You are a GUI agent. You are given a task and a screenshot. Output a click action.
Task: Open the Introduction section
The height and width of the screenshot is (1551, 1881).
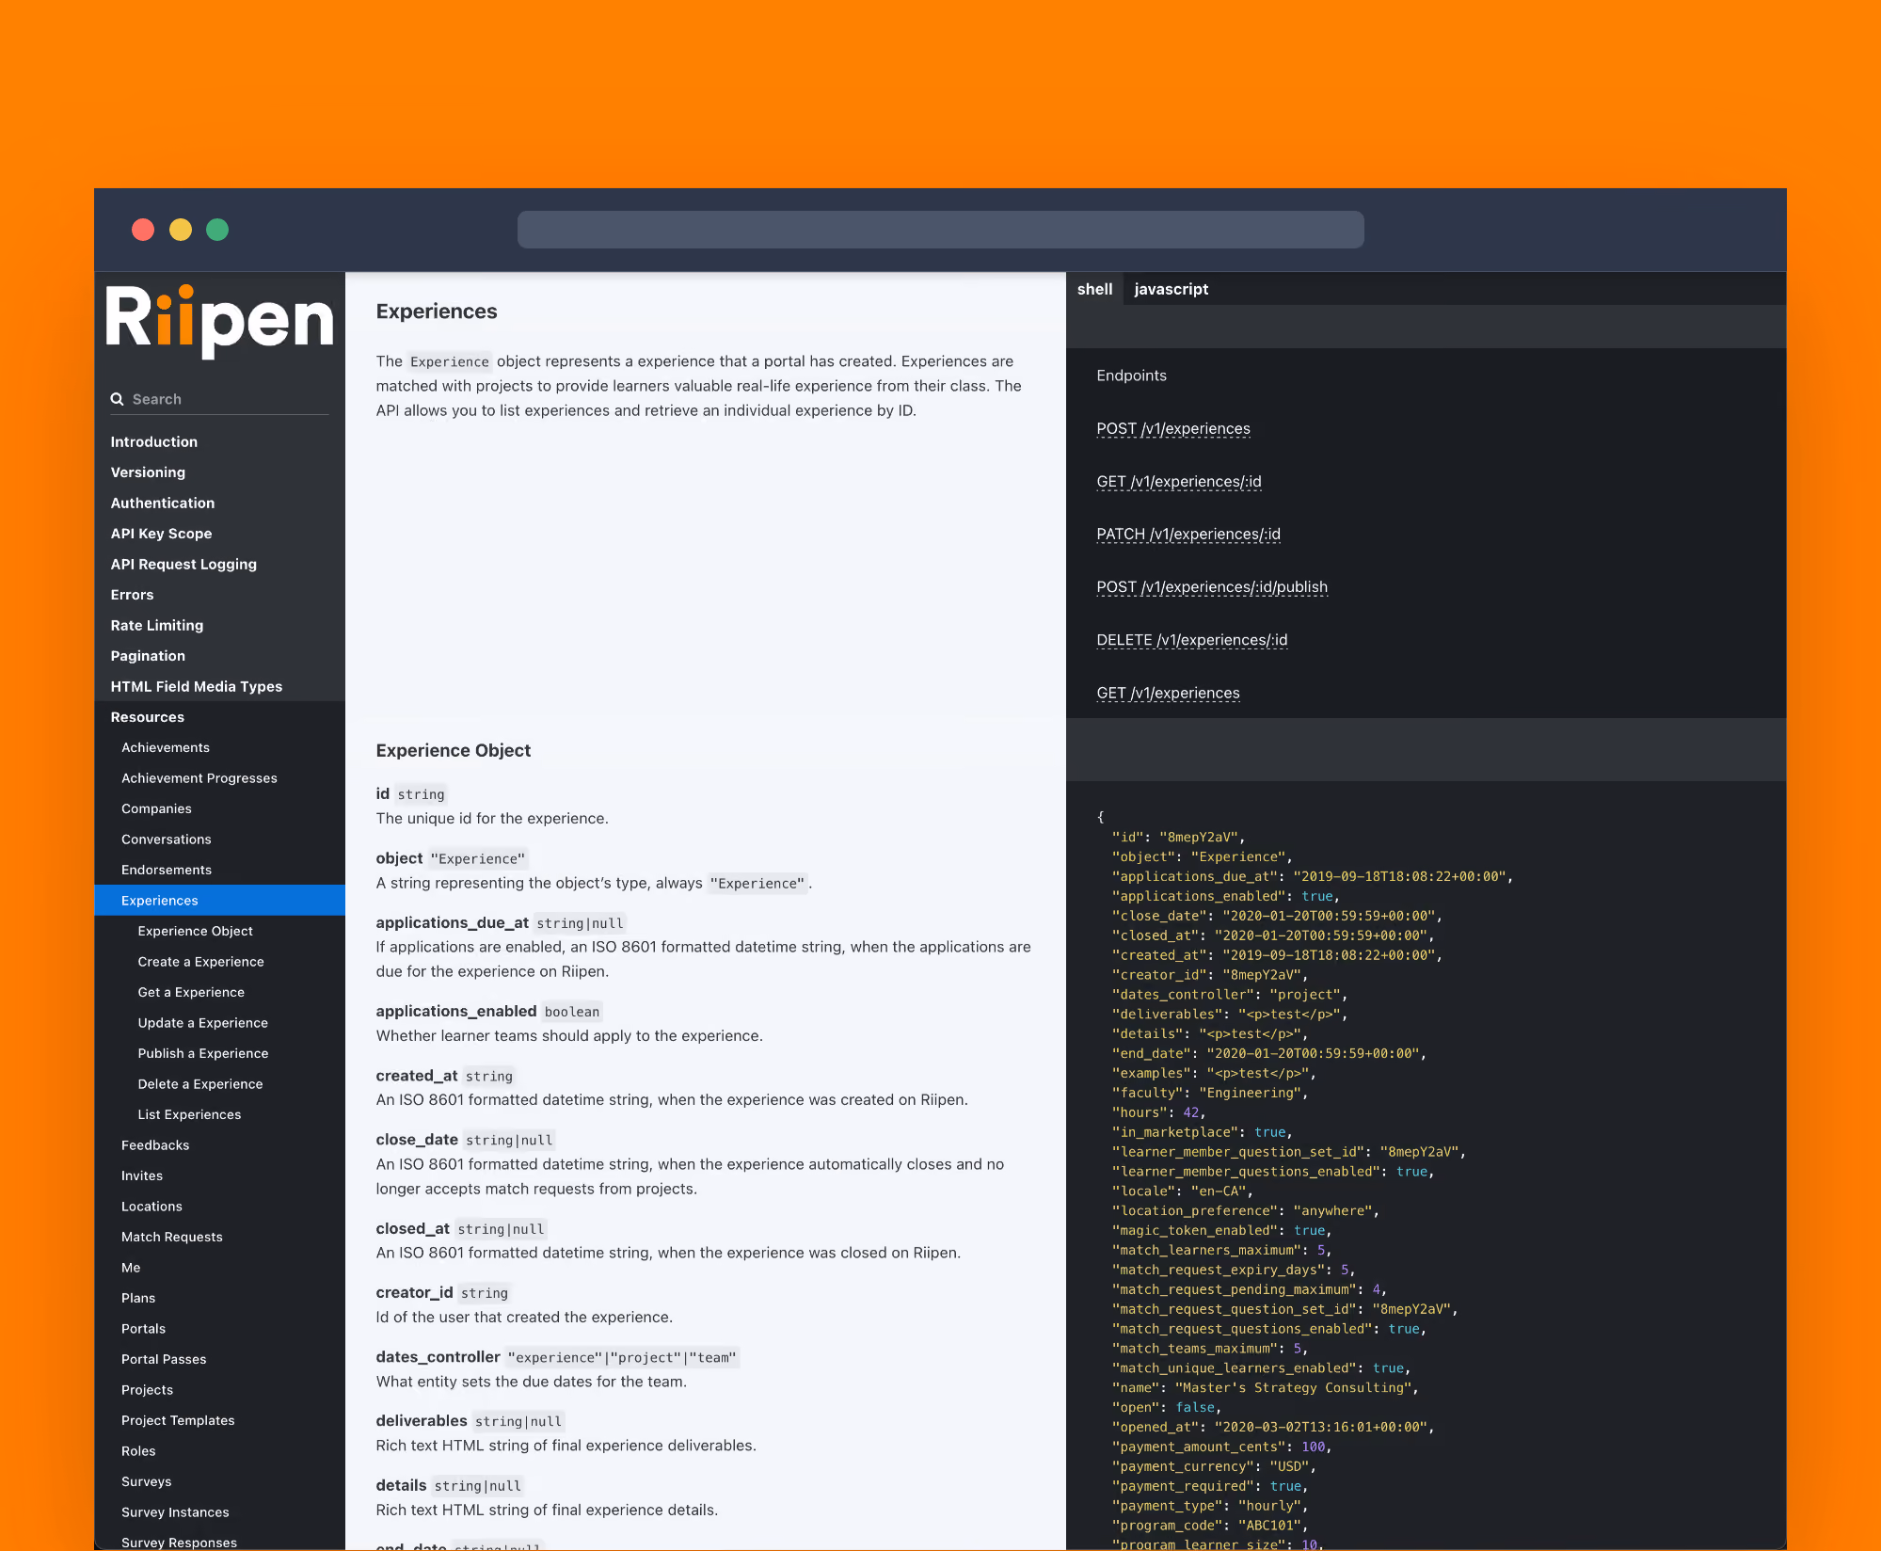click(x=154, y=441)
